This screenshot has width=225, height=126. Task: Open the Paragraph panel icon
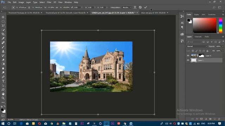tap(182, 27)
